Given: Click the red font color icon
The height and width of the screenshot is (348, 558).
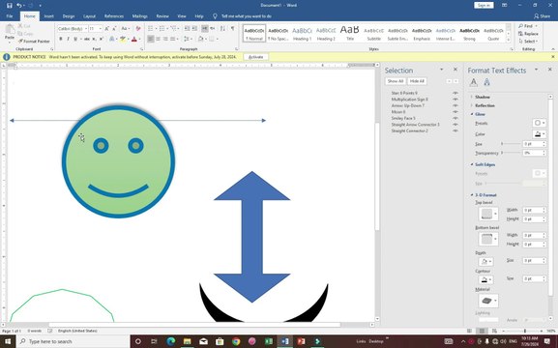Looking at the screenshot, I should coord(134,39).
